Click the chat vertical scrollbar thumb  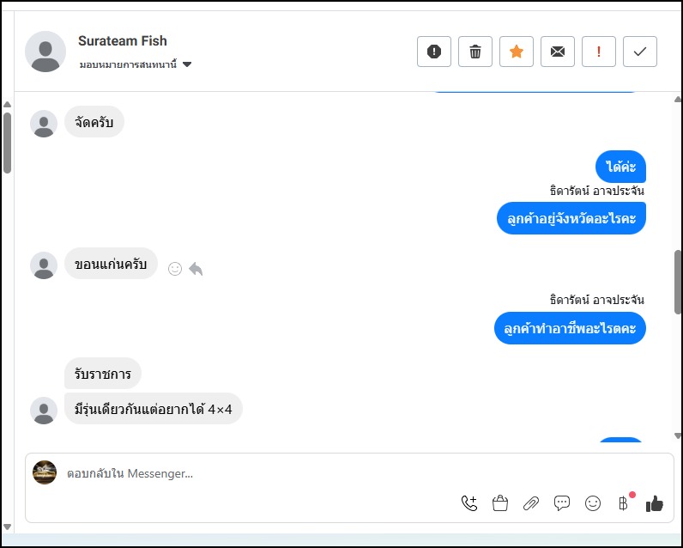pos(678,282)
